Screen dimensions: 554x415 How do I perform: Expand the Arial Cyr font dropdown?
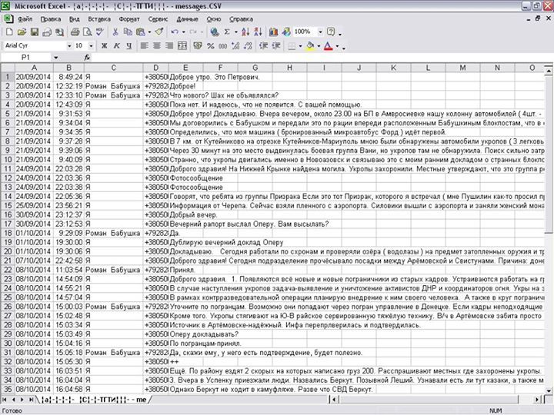coord(68,46)
